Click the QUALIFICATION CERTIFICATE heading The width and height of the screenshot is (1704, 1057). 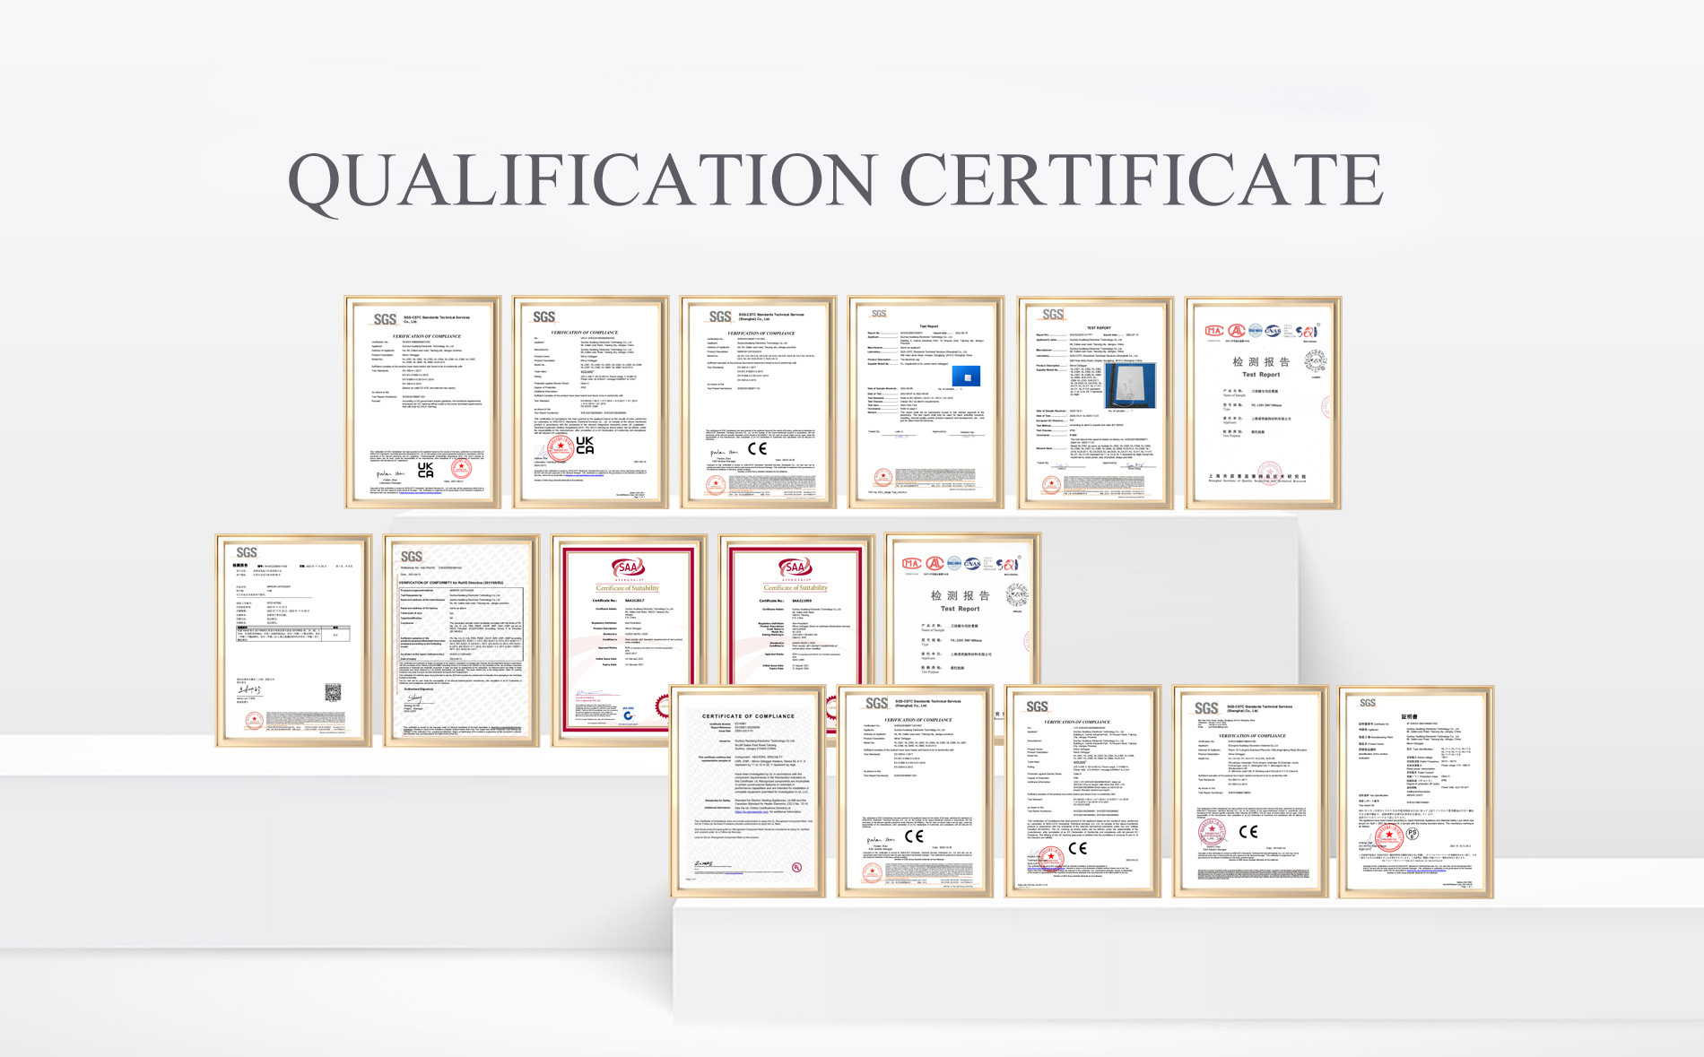835,181
